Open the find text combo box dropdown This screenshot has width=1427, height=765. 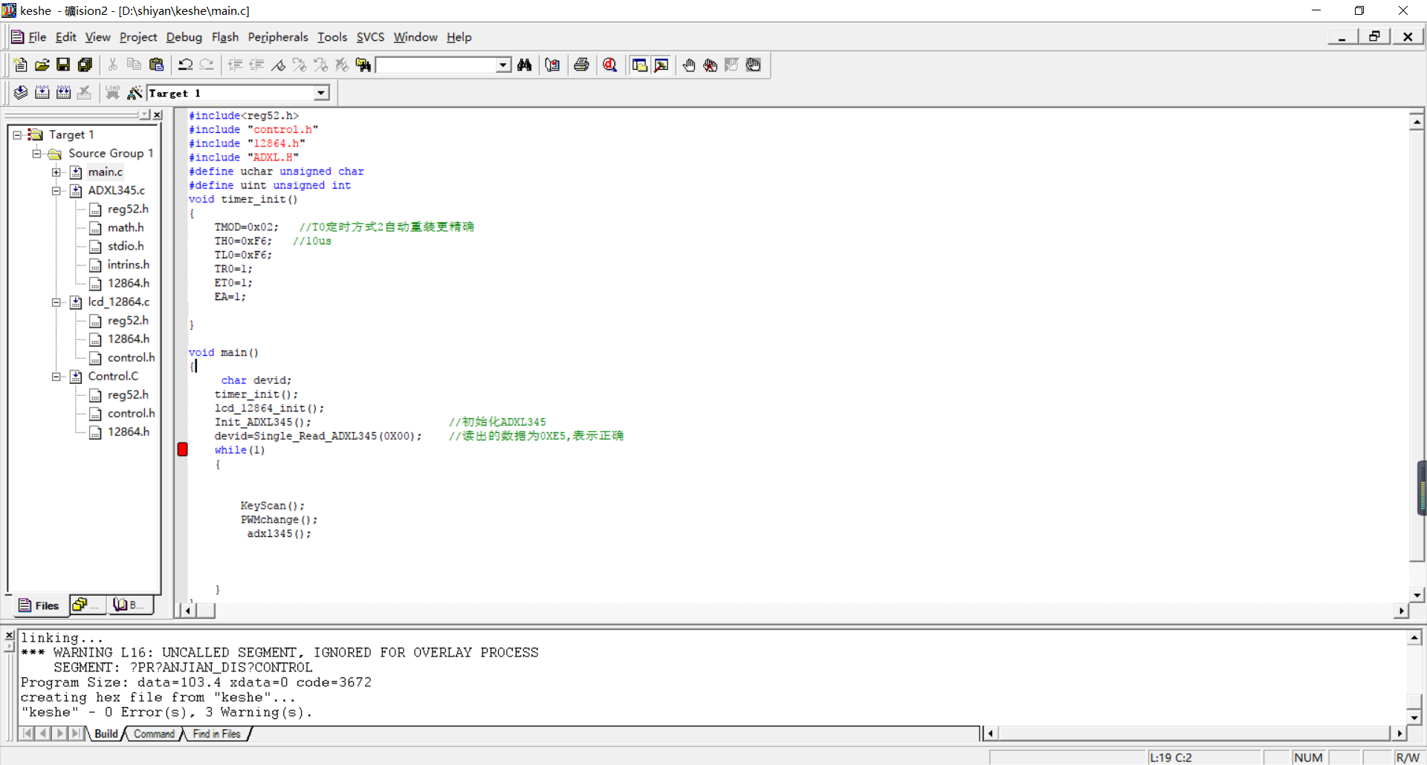503,65
